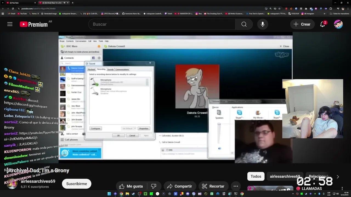Open the Awesome-Nano-Ba GitHub bookmark
351x197 pixels.
tap(132, 13)
